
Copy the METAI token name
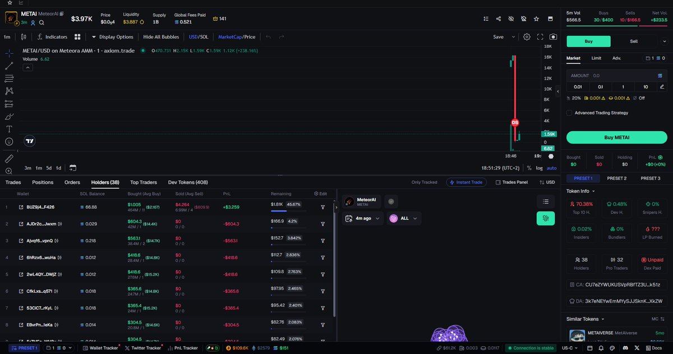pos(62,13)
